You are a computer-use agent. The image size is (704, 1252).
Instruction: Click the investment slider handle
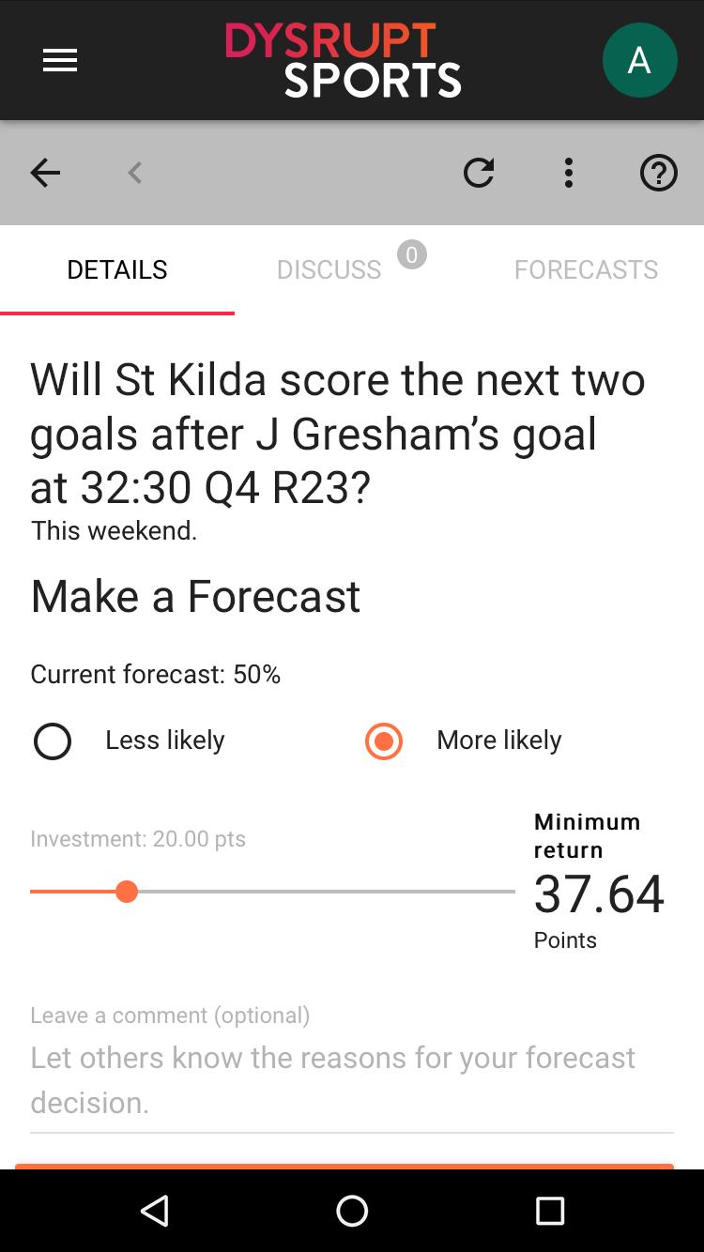pyautogui.click(x=127, y=892)
